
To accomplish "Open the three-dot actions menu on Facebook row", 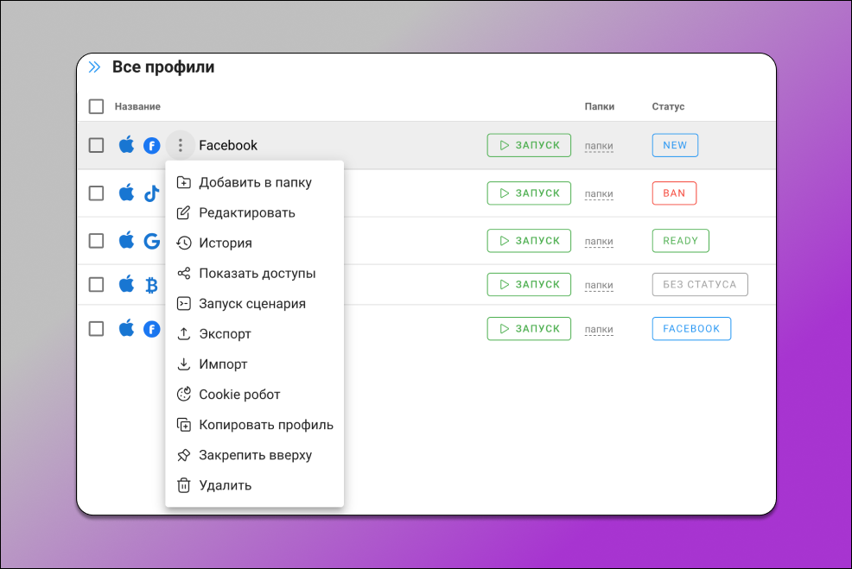I will (180, 145).
